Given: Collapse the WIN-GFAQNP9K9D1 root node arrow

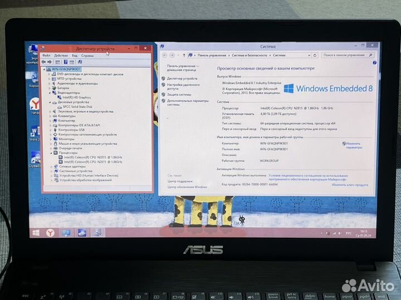Looking at the screenshot, I should (44, 69).
